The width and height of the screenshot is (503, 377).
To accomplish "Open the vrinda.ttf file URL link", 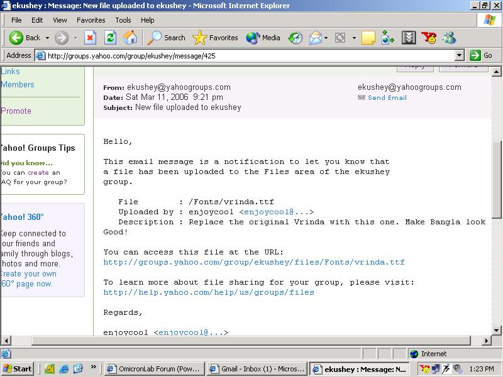I will [x=254, y=262].
